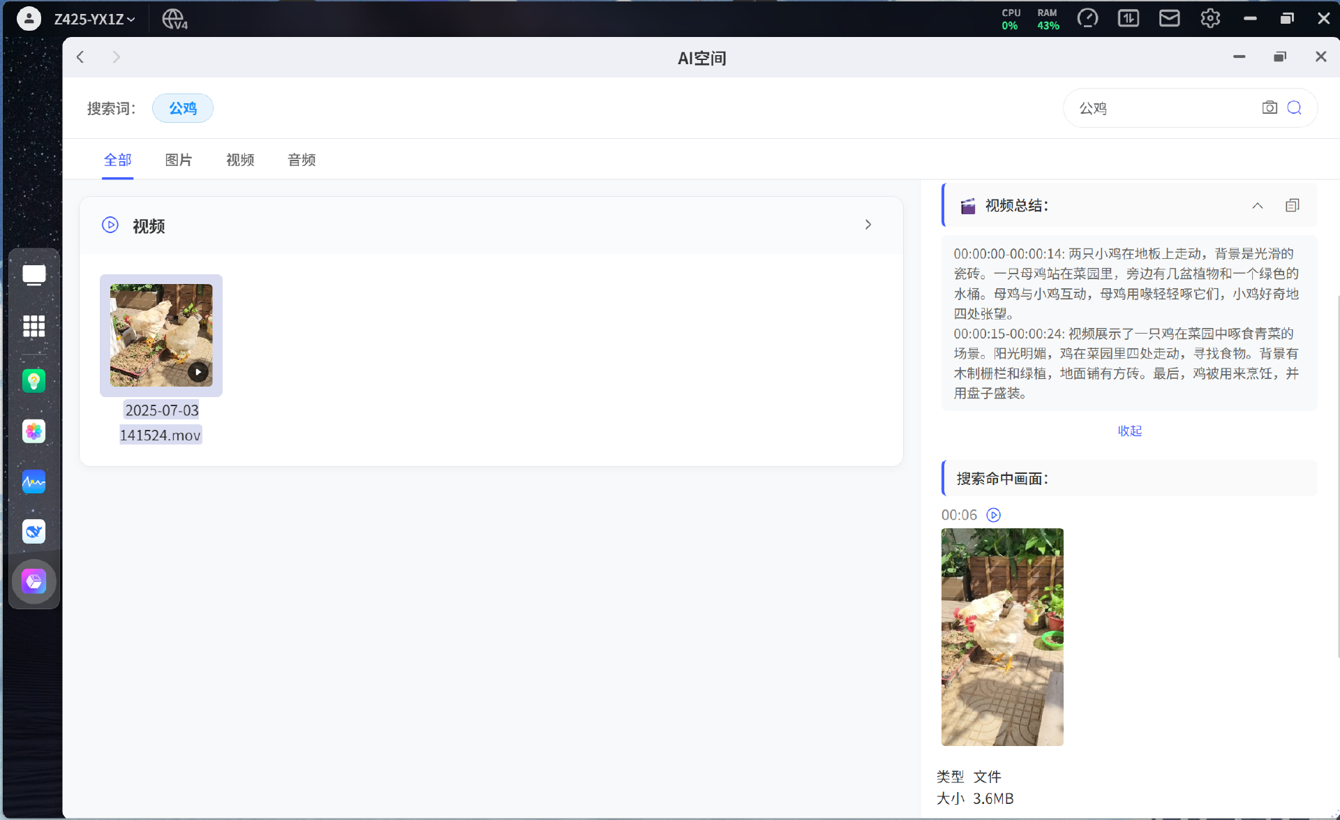1340x820 pixels.
Task: Click the 收起 link
Action: pos(1129,431)
